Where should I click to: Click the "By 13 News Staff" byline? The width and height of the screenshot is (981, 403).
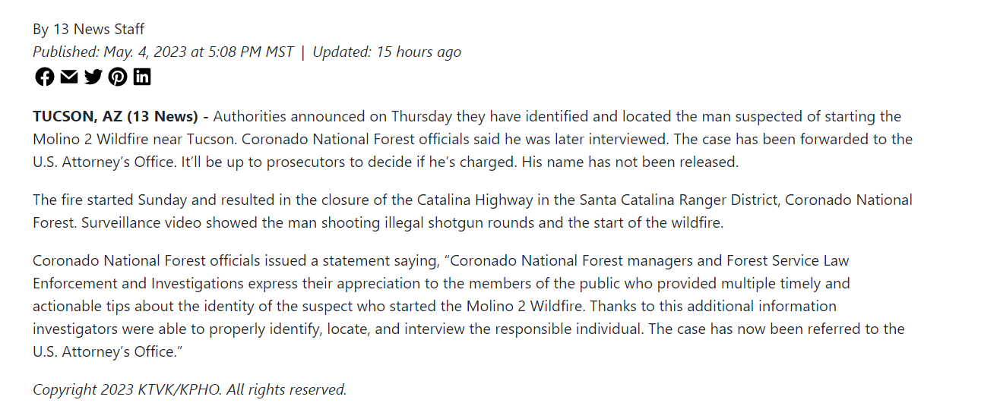[88, 30]
